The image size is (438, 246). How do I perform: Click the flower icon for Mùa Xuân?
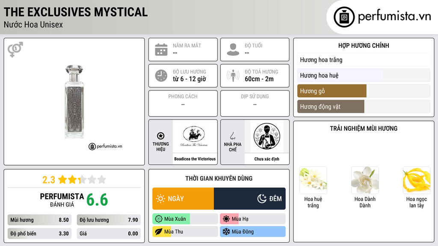pos(159,219)
